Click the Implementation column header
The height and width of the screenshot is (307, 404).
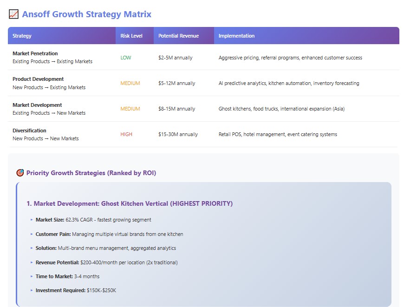pos(236,36)
